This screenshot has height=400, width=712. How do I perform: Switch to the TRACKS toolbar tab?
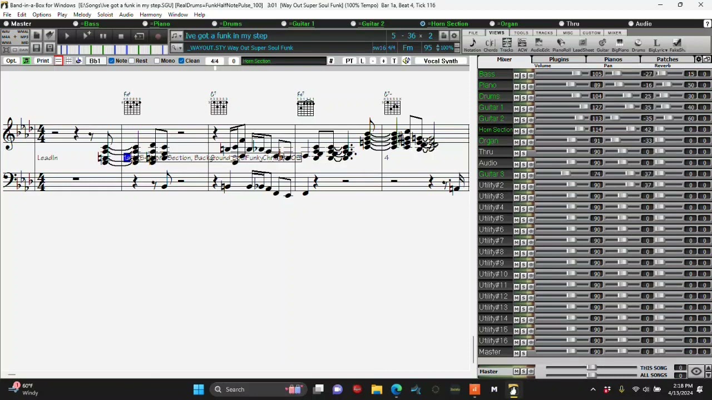544,33
